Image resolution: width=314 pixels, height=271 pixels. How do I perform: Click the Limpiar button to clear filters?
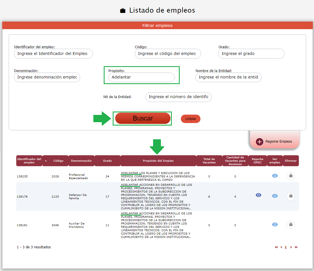pos(191,119)
